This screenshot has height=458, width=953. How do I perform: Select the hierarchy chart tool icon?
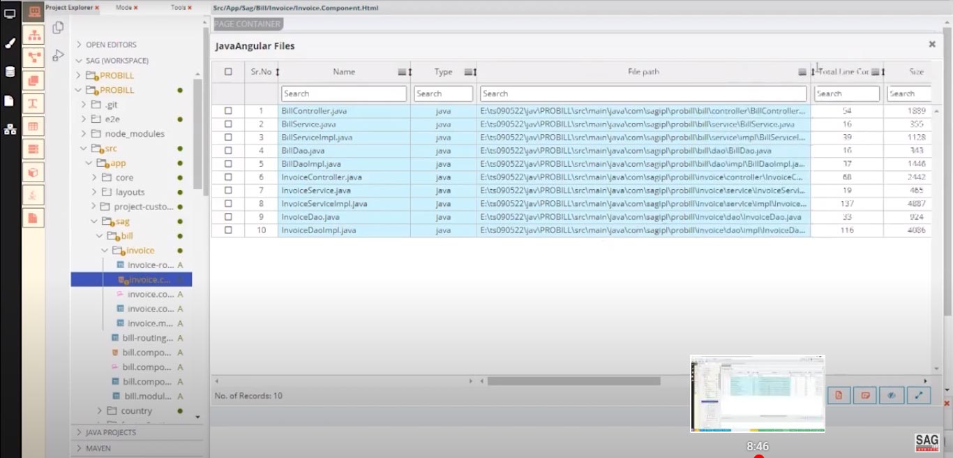[33, 34]
